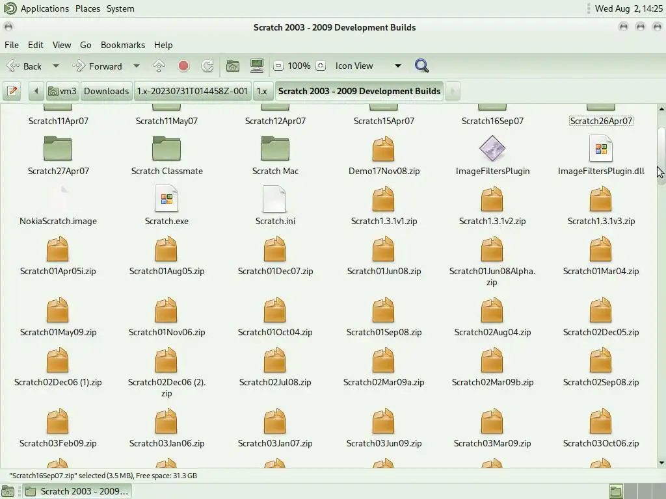Open the File menu
666x499 pixels.
[12, 45]
